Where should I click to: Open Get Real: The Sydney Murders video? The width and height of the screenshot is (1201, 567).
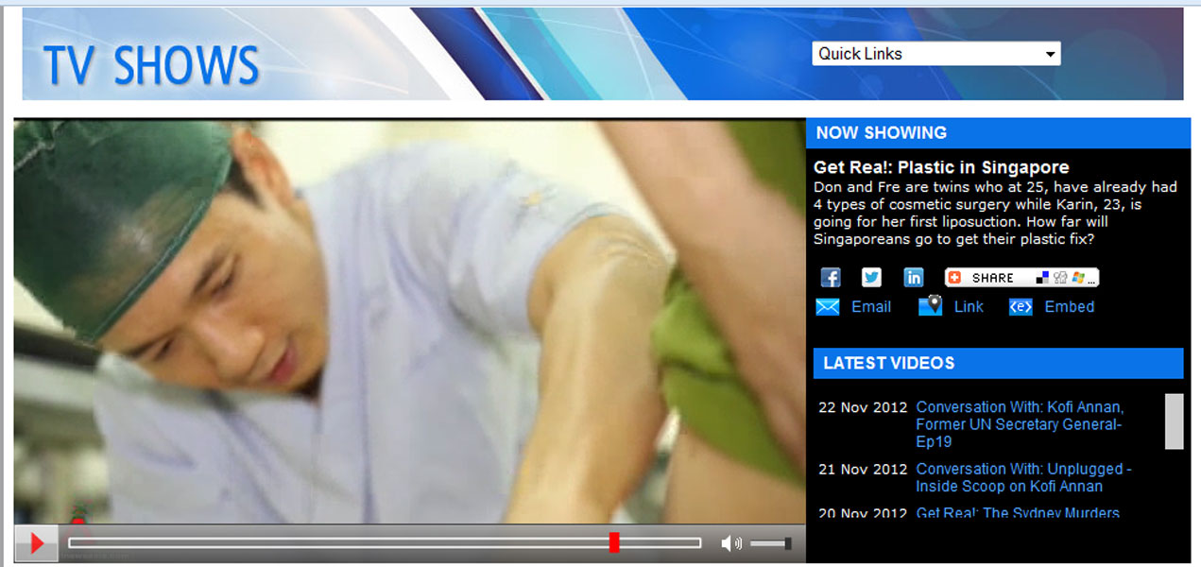click(1017, 513)
